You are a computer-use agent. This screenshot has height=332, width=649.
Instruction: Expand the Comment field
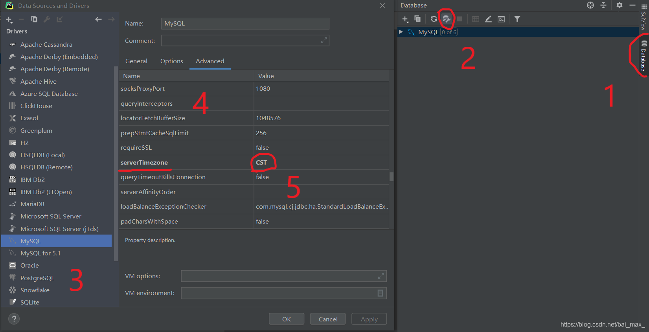pos(324,40)
